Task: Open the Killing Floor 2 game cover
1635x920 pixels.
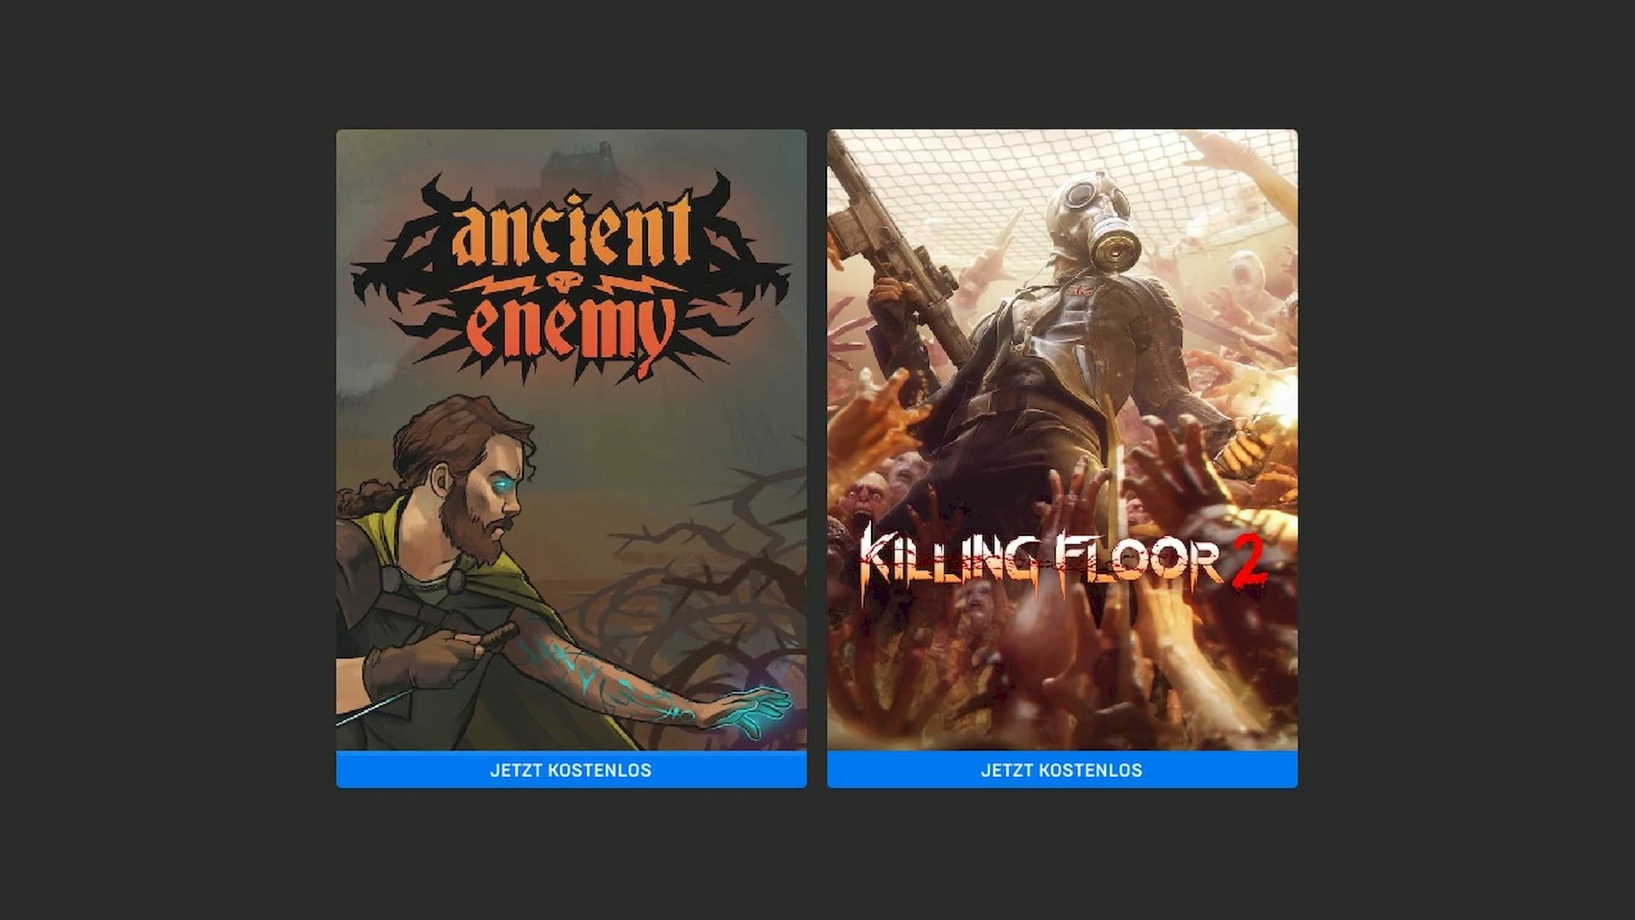Action: (x=1062, y=440)
